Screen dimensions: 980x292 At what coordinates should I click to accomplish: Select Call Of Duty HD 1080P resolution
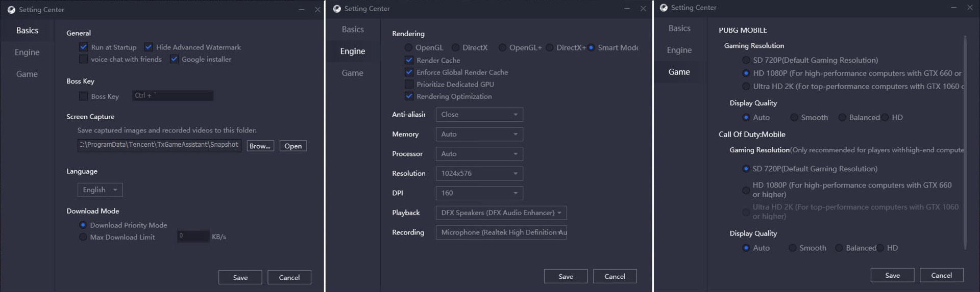click(746, 190)
